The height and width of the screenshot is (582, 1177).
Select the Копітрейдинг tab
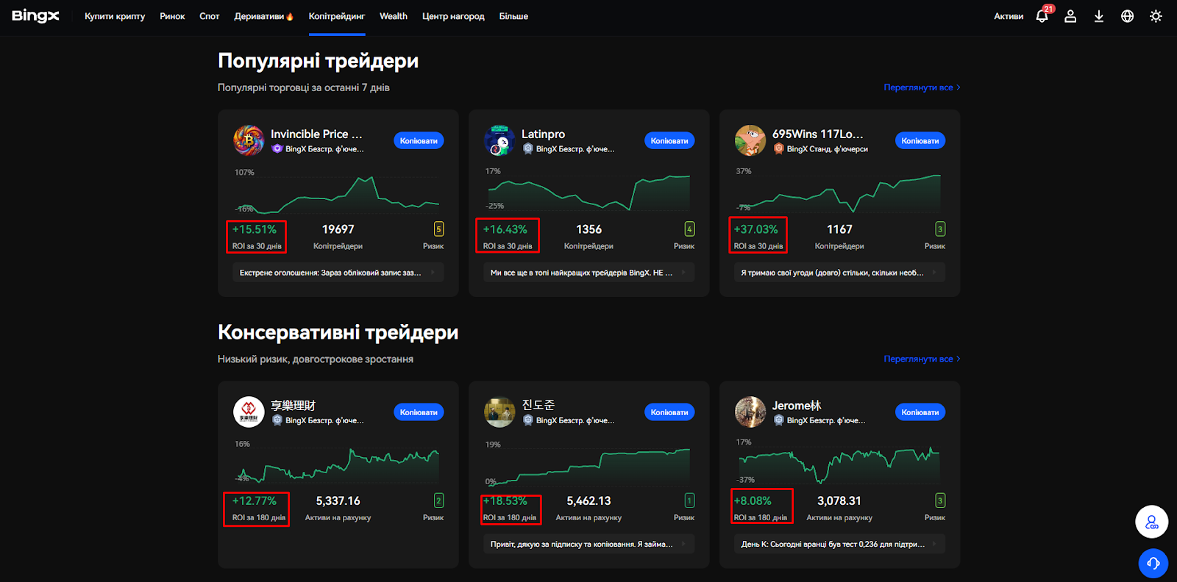pyautogui.click(x=337, y=16)
